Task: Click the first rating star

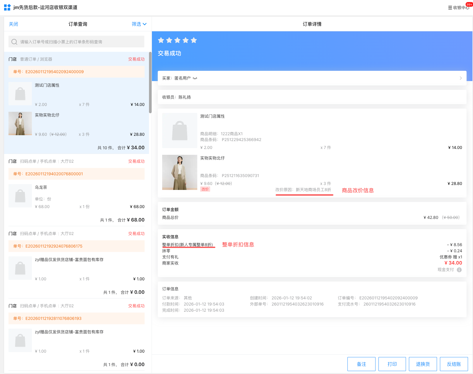Action: (161, 40)
